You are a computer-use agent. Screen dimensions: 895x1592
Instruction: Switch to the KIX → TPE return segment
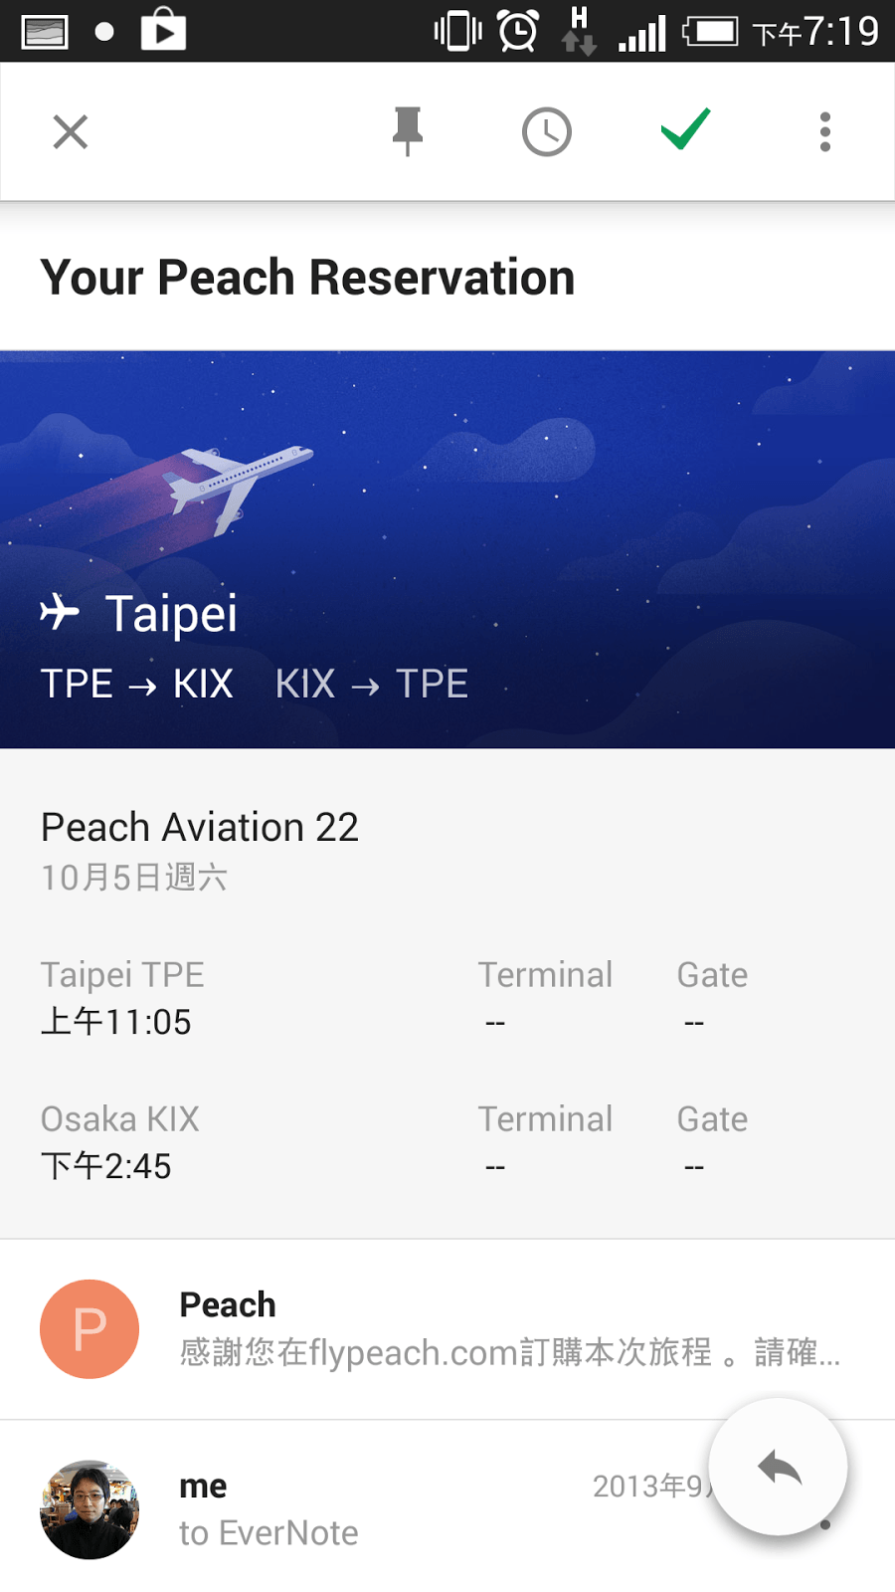click(x=371, y=685)
